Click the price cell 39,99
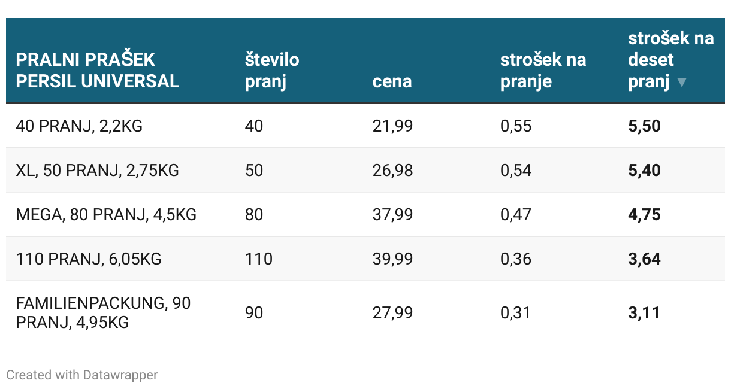731x389 pixels. click(392, 259)
